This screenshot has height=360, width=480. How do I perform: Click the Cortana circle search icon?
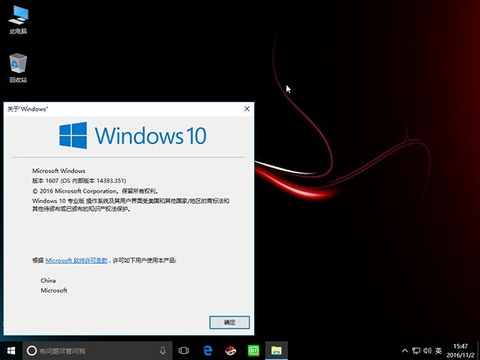click(x=31, y=350)
